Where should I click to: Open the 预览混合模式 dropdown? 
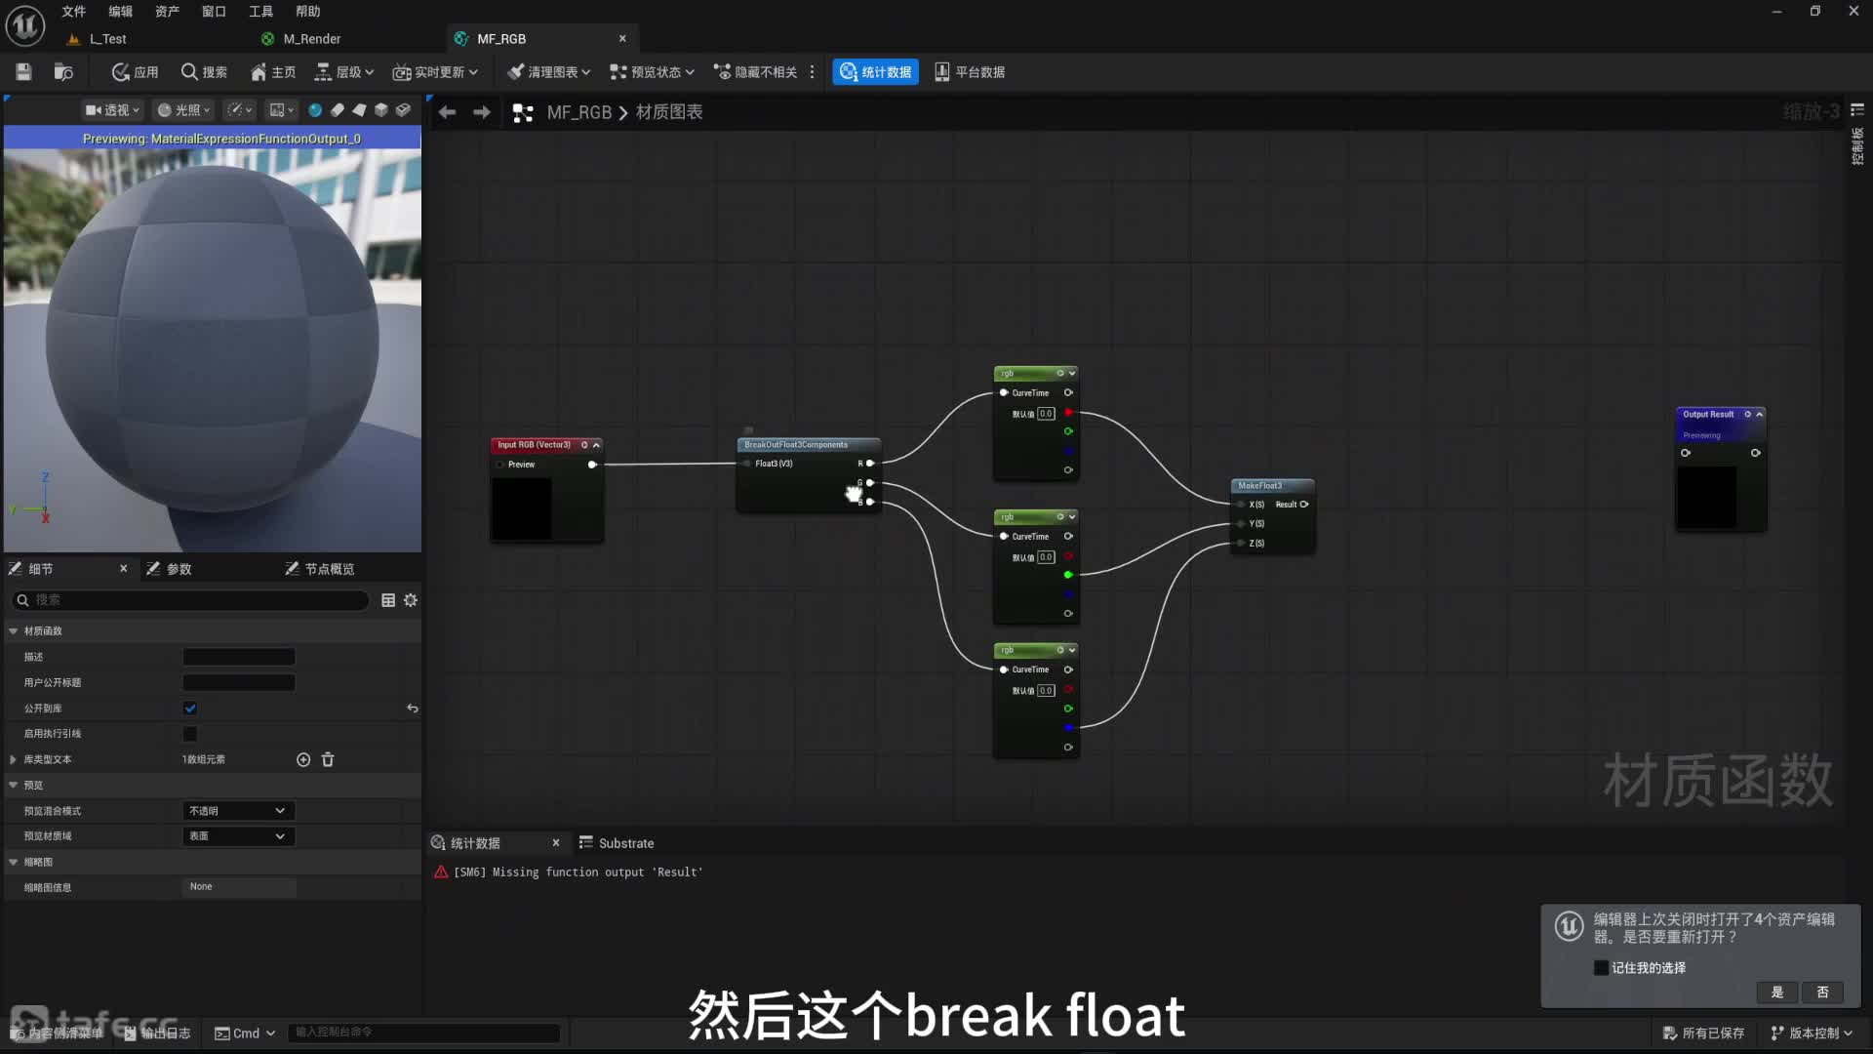click(238, 811)
